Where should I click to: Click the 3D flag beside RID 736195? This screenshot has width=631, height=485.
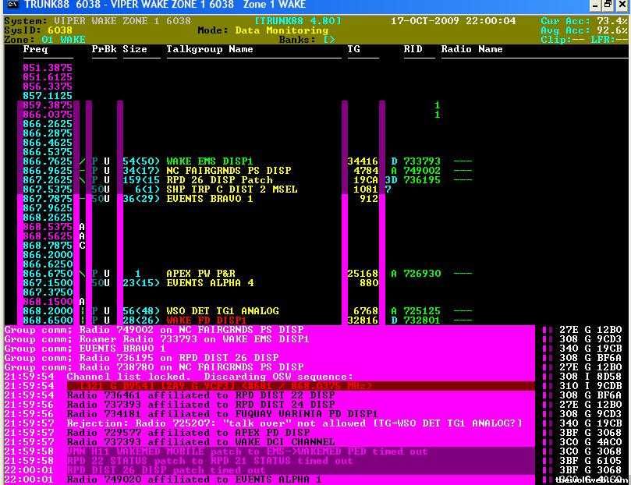click(x=391, y=180)
